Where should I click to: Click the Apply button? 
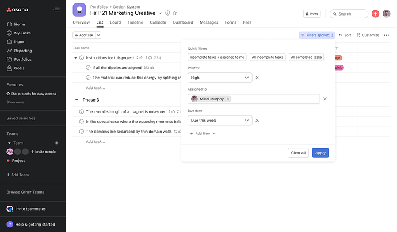(320, 153)
